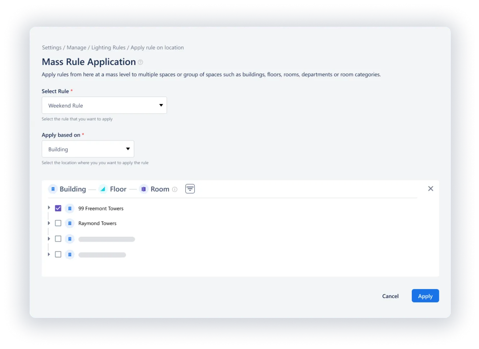Screen dimensions: 479x349
Task: Select the Raymond Towers label text
Action: tap(97, 223)
